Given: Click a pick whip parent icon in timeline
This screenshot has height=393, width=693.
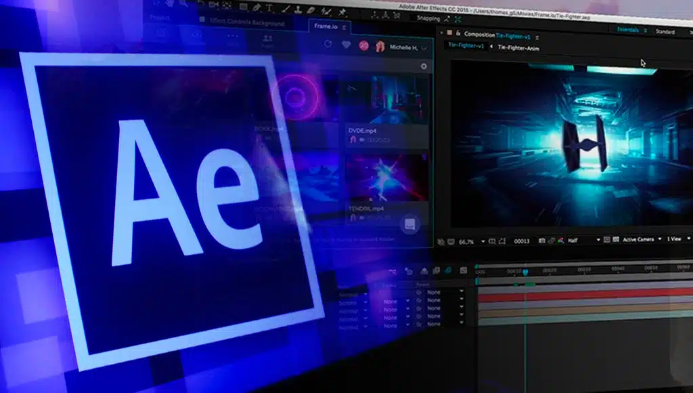Looking at the screenshot, I should [x=419, y=300].
